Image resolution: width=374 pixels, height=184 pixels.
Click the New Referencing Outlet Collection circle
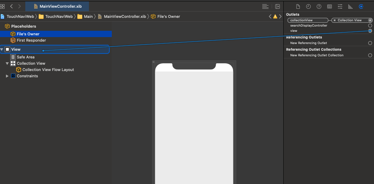(x=370, y=55)
